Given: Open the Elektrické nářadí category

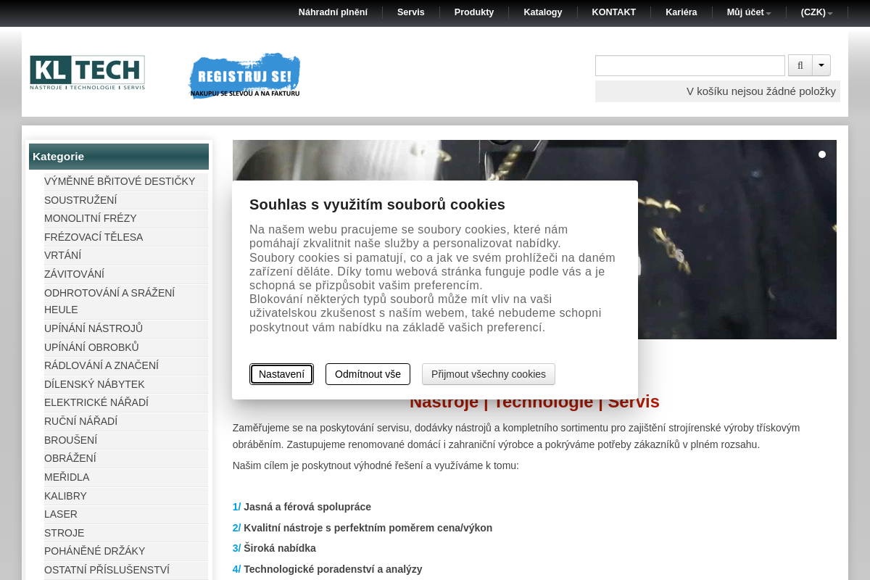Looking at the screenshot, I should point(96,402).
